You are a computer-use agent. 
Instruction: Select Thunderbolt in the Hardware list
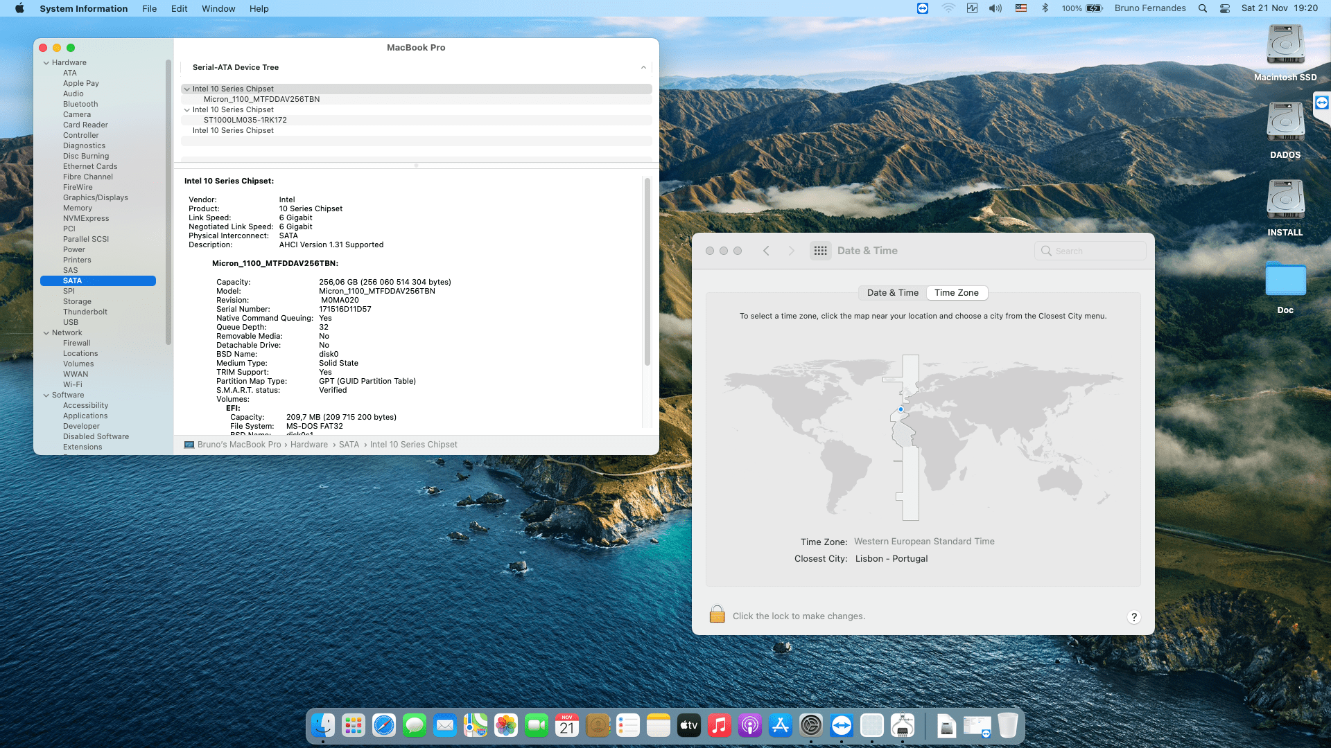coord(85,312)
